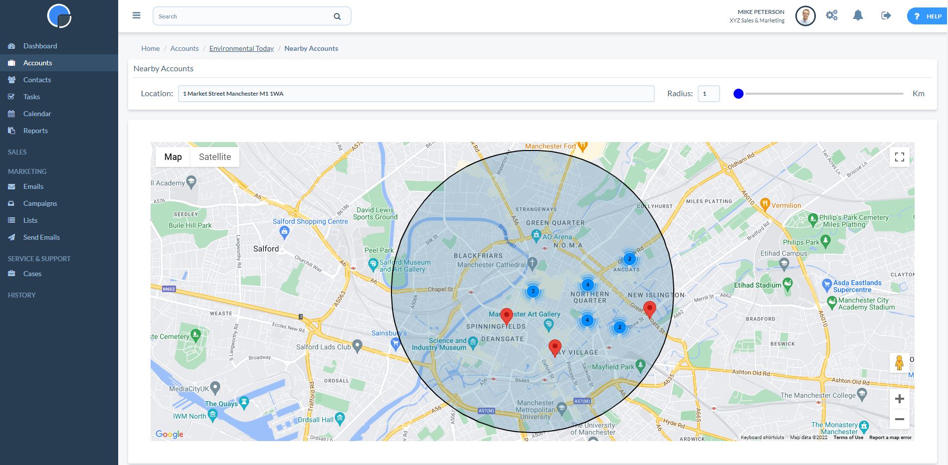
Task: Open the notifications bell
Action: point(858,15)
